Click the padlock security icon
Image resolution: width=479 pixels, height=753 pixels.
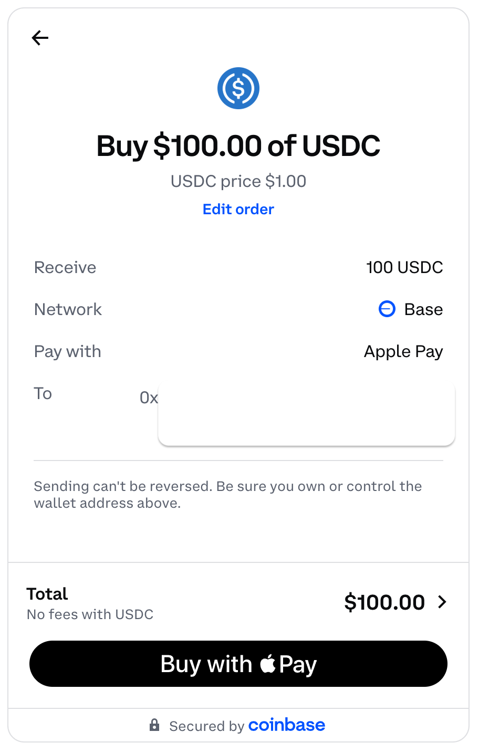[x=154, y=725]
